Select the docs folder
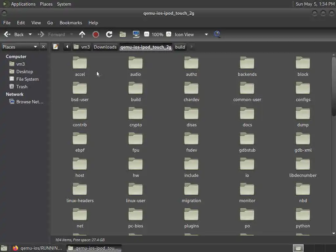The image size is (336, 252). click(x=247, y=117)
